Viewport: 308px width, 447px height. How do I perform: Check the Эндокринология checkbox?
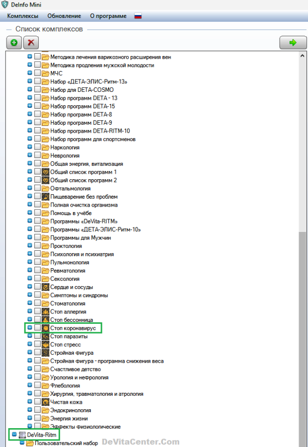pyautogui.click(x=37, y=410)
